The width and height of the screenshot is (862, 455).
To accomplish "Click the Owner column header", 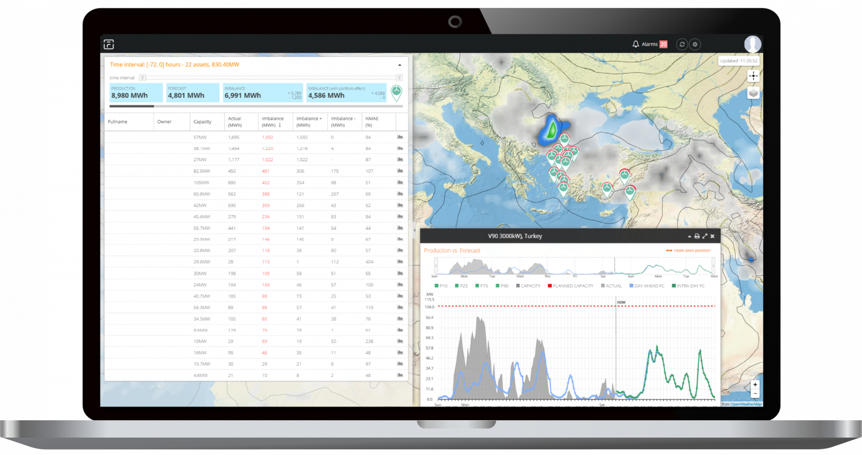I will (x=165, y=121).
